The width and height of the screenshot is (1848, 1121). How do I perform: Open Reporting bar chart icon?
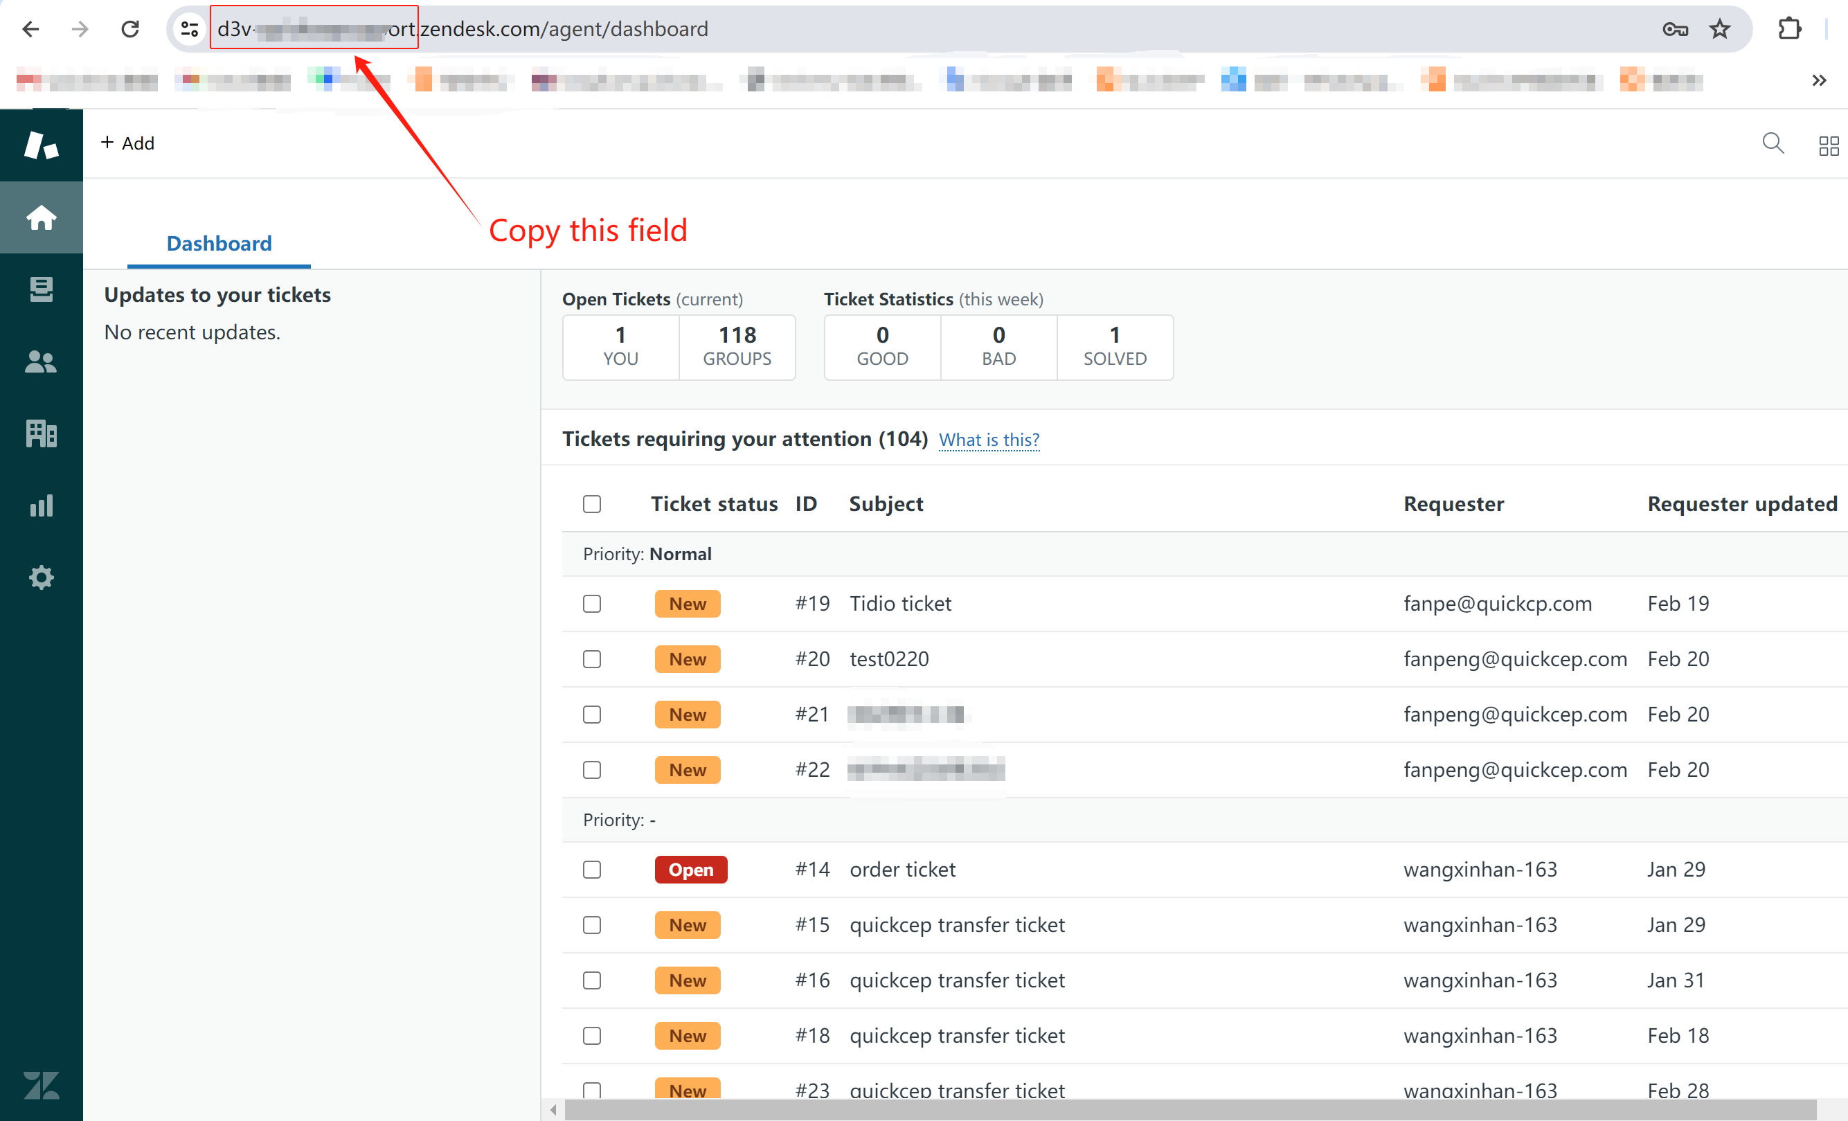pyautogui.click(x=42, y=505)
